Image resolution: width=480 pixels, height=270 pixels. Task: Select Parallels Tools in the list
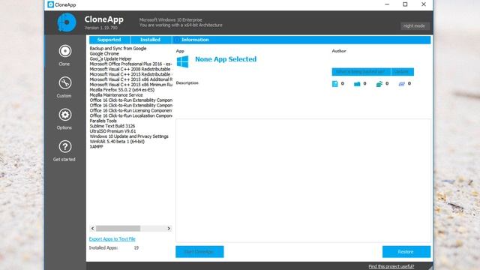(x=103, y=121)
